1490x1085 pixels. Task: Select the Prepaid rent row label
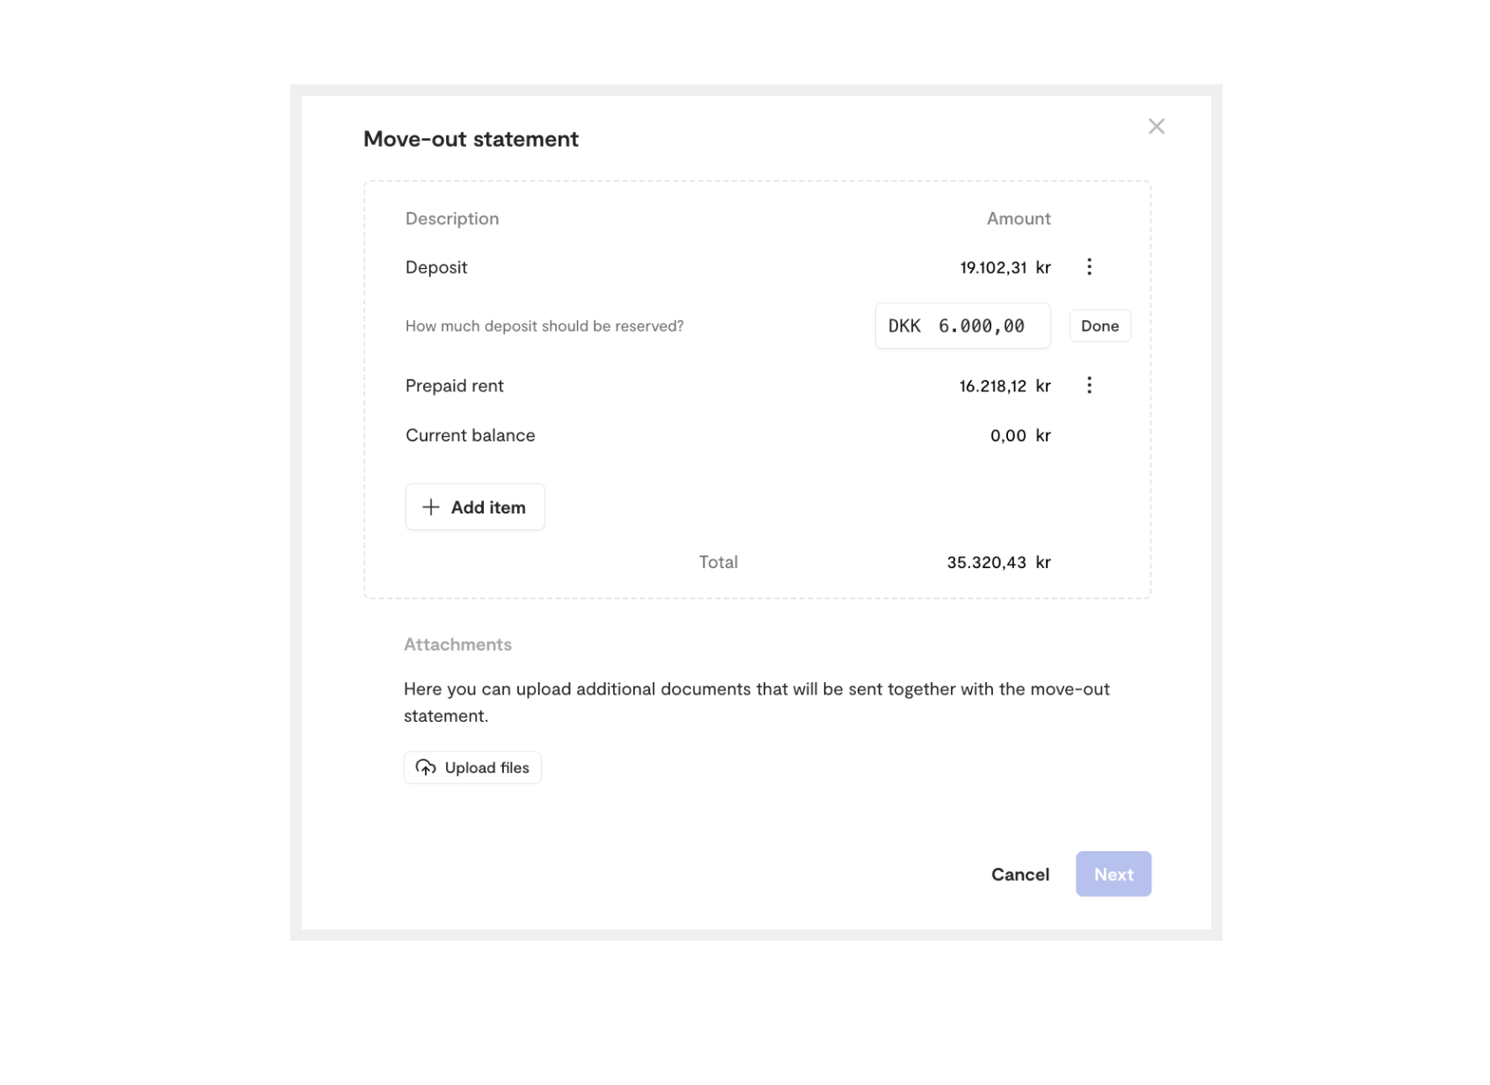click(455, 386)
